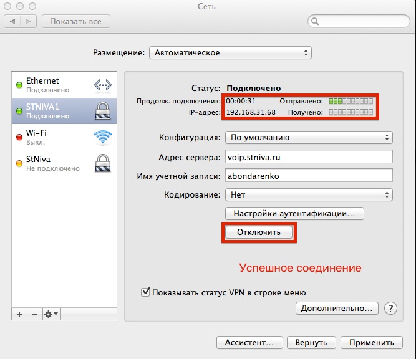Click the Wi-Fi signal icon
Screen dimensions: 416x359
click(102, 137)
